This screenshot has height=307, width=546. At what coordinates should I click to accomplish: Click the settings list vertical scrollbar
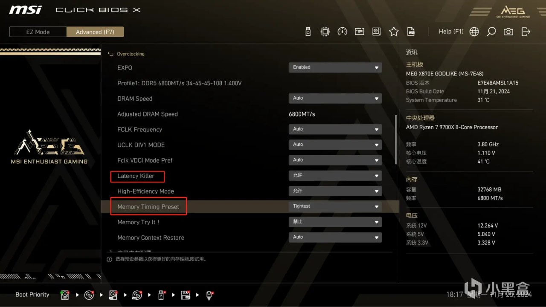(x=396, y=139)
